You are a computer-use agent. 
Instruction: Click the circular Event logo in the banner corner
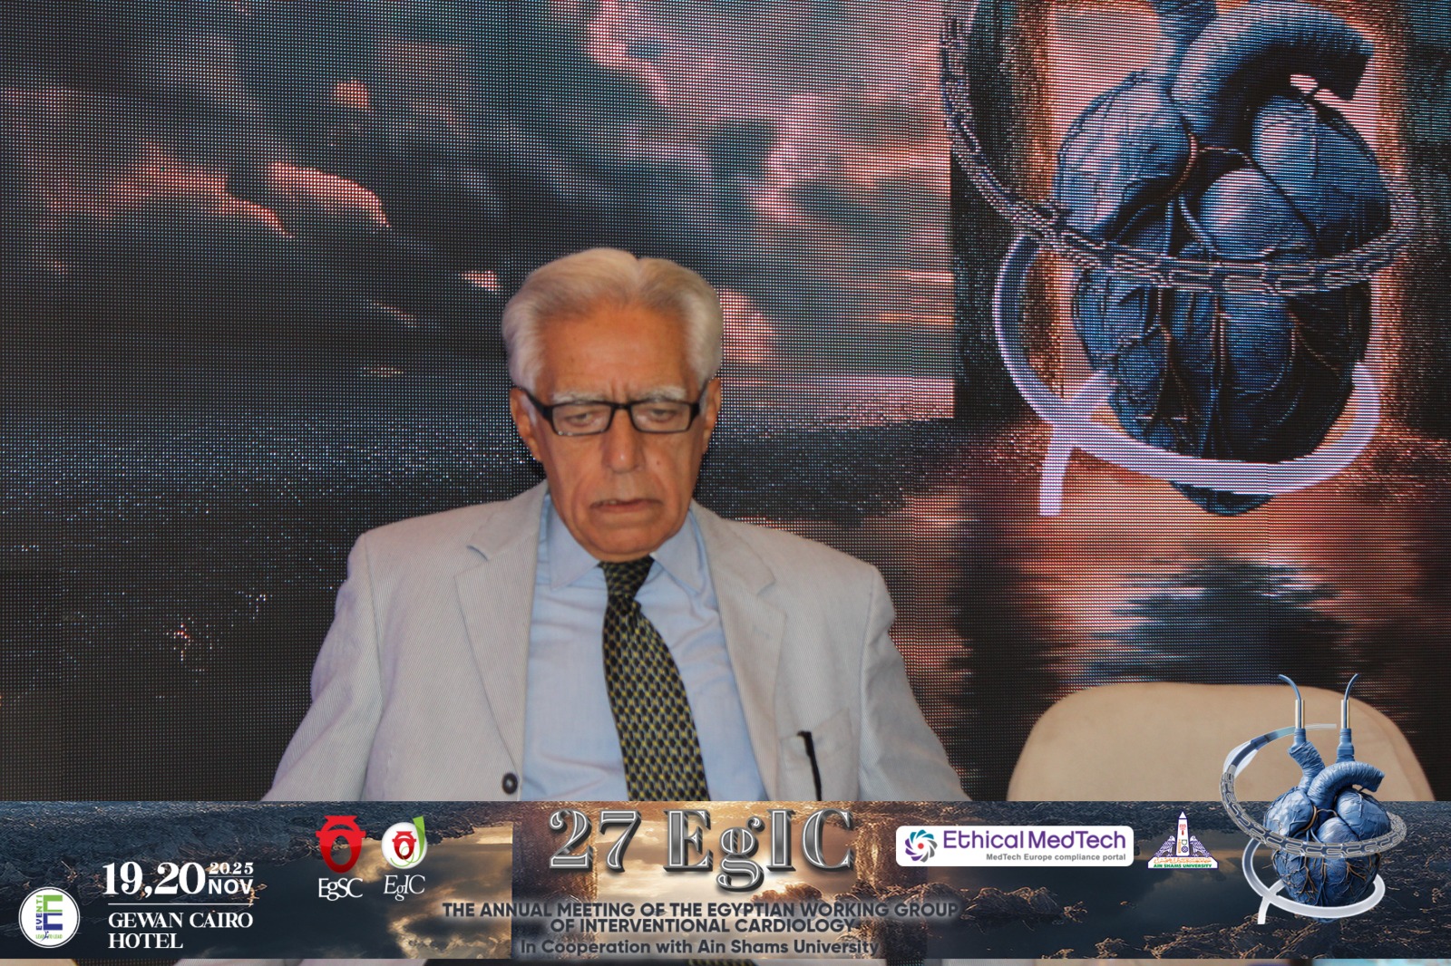click(x=50, y=917)
